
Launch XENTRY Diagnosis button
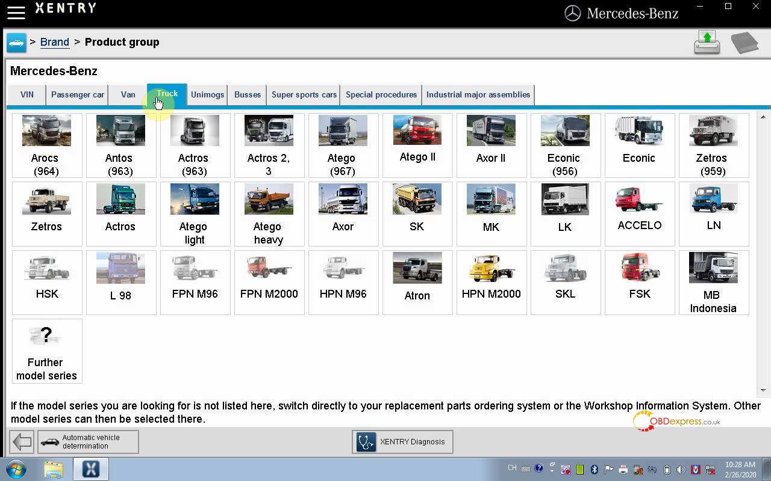pyautogui.click(x=402, y=442)
